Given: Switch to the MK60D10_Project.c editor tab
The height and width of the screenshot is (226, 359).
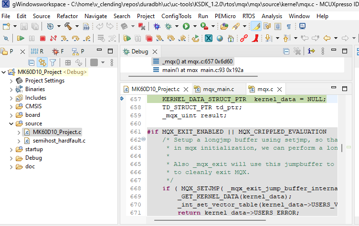Looking at the screenshot, I should [x=156, y=89].
